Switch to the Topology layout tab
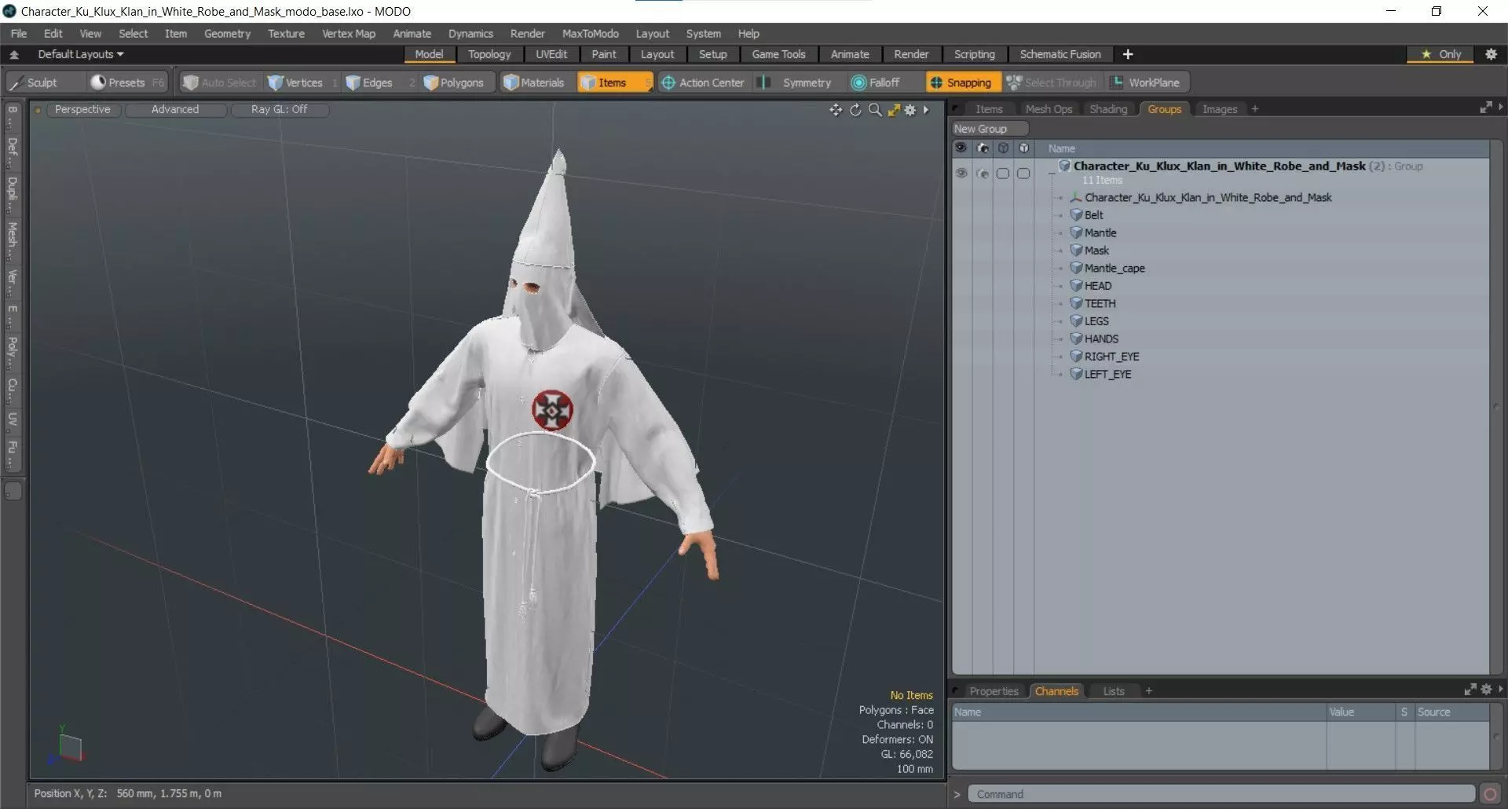Screen dimensions: 1508x809 pos(489,54)
